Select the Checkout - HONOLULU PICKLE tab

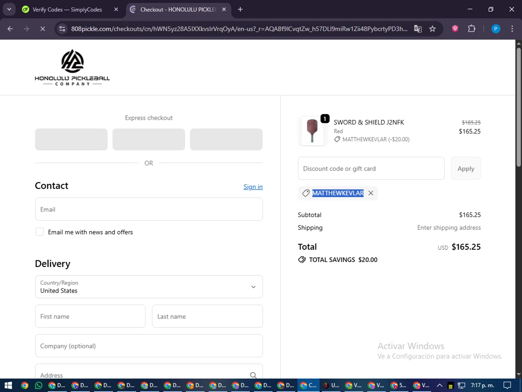click(x=177, y=9)
